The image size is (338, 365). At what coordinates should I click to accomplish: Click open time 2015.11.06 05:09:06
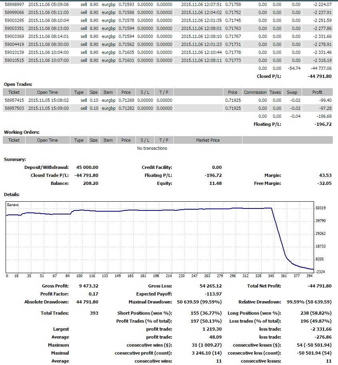pos(48,4)
